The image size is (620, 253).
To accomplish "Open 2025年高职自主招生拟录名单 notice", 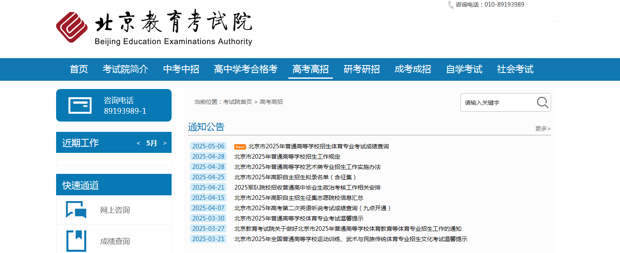I will pyautogui.click(x=295, y=177).
